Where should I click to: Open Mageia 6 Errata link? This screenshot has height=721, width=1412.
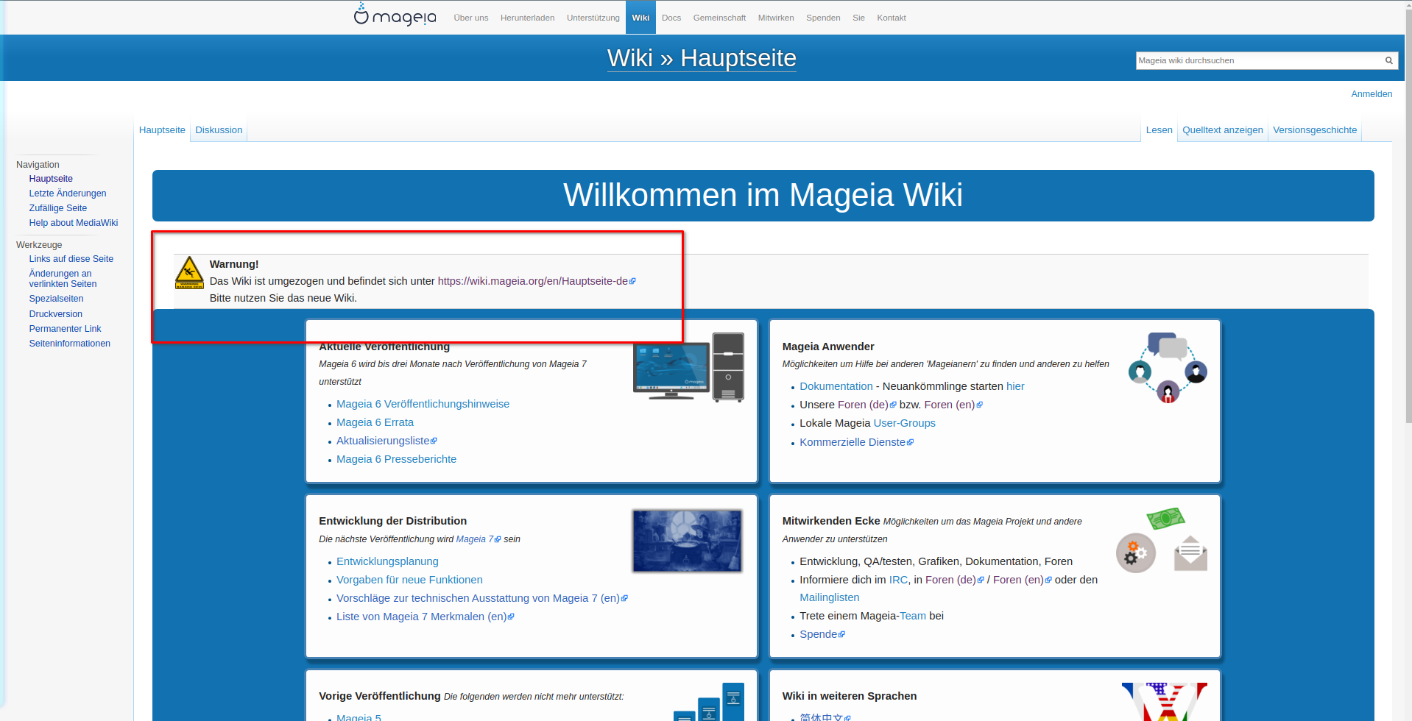click(x=375, y=422)
